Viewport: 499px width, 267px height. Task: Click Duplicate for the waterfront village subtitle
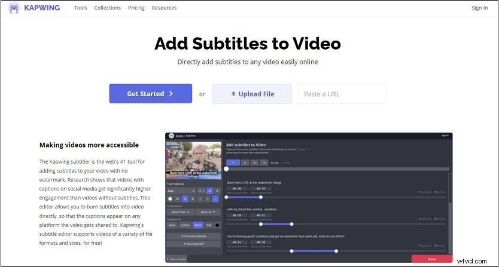coord(425,192)
